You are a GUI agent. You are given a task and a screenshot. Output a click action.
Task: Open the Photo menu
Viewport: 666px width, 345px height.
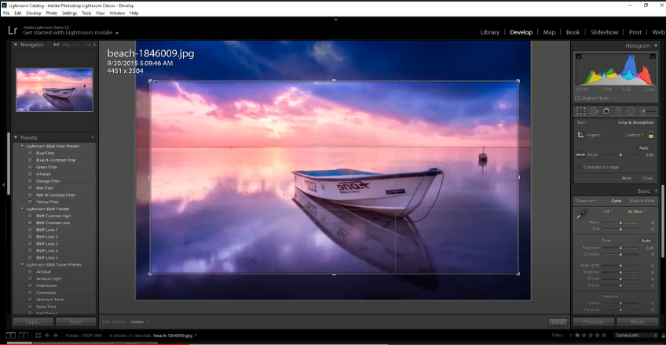(51, 13)
